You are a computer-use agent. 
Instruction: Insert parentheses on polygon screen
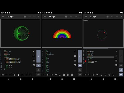(x=109, y=75)
